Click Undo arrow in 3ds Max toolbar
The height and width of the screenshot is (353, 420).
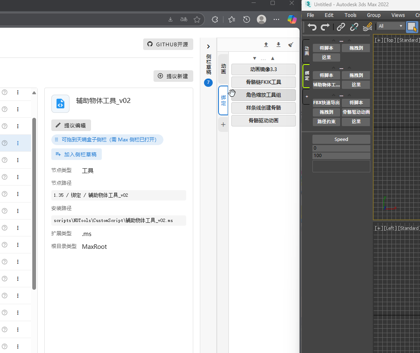pos(312,27)
